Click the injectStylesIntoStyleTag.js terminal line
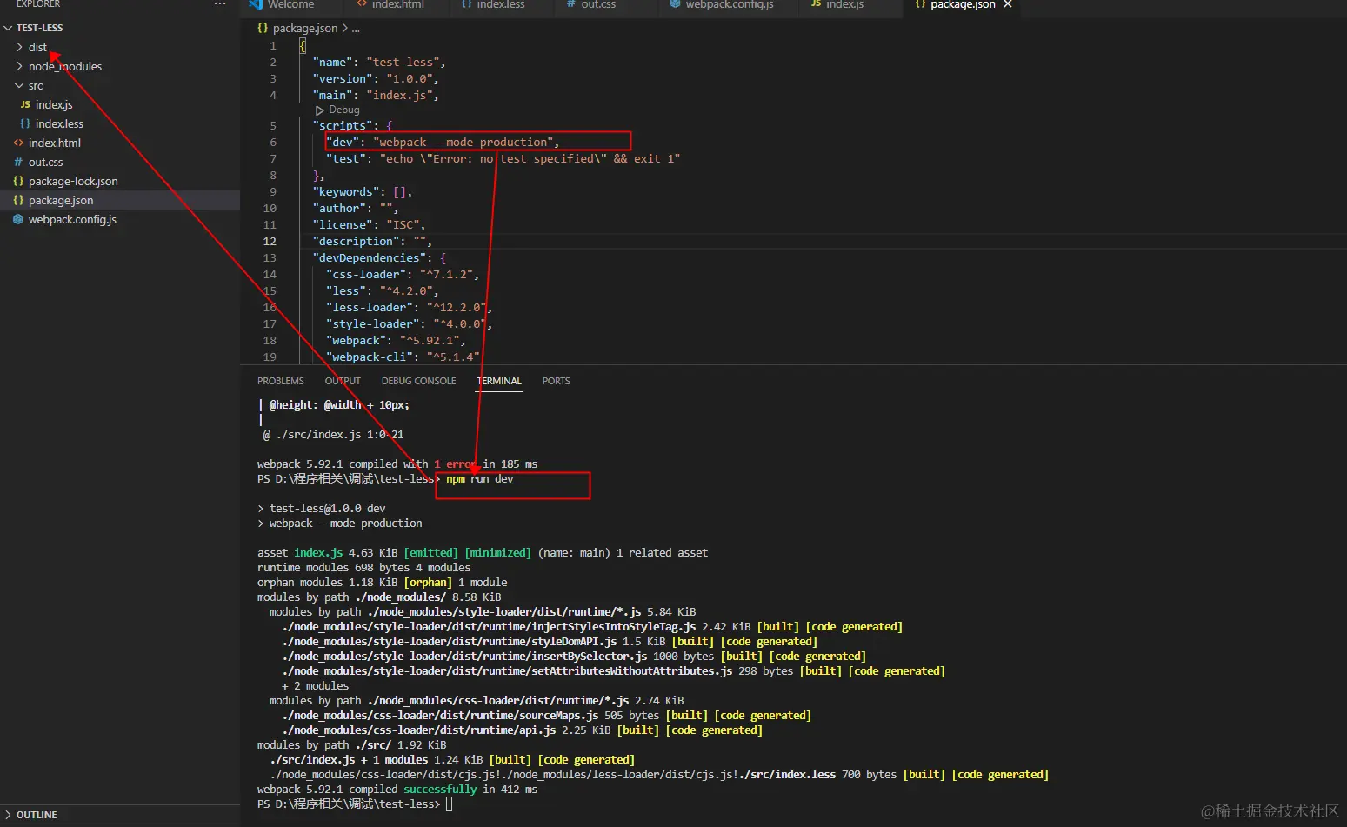 pos(592,627)
